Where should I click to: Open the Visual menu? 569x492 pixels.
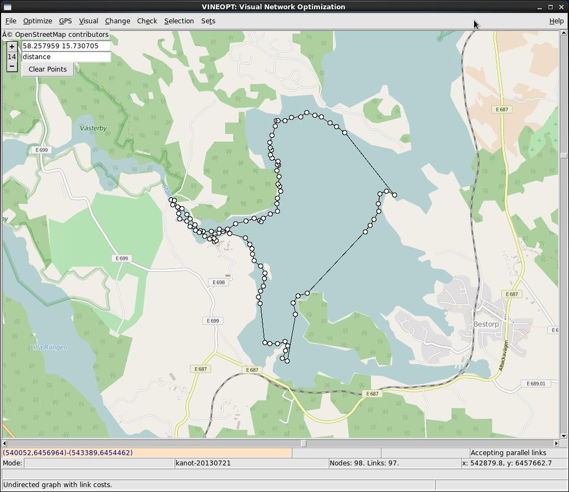click(x=88, y=21)
